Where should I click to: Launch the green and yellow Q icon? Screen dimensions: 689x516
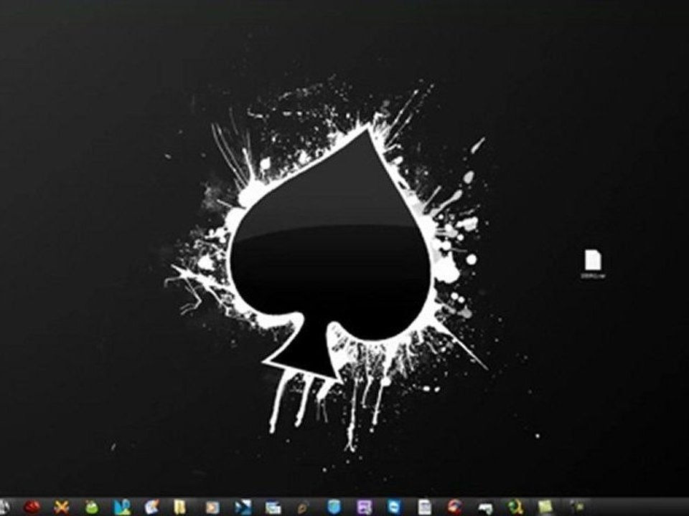(515, 507)
